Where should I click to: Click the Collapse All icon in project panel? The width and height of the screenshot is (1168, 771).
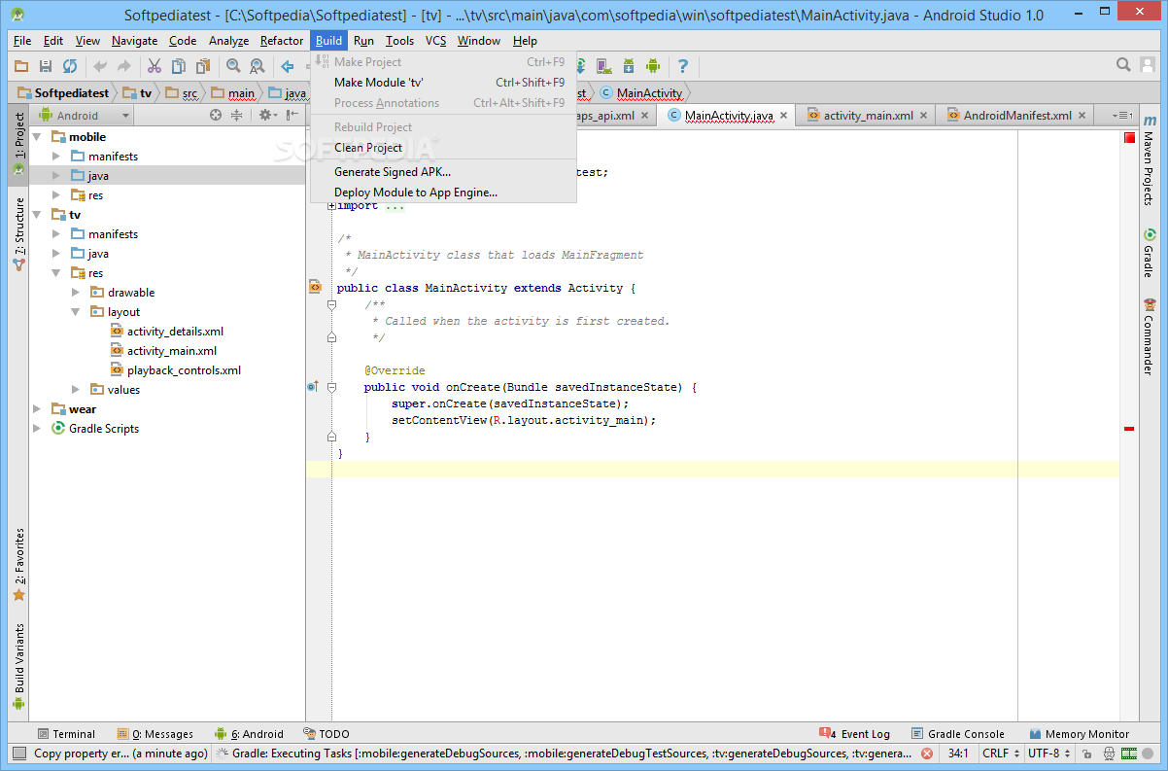tap(236, 115)
